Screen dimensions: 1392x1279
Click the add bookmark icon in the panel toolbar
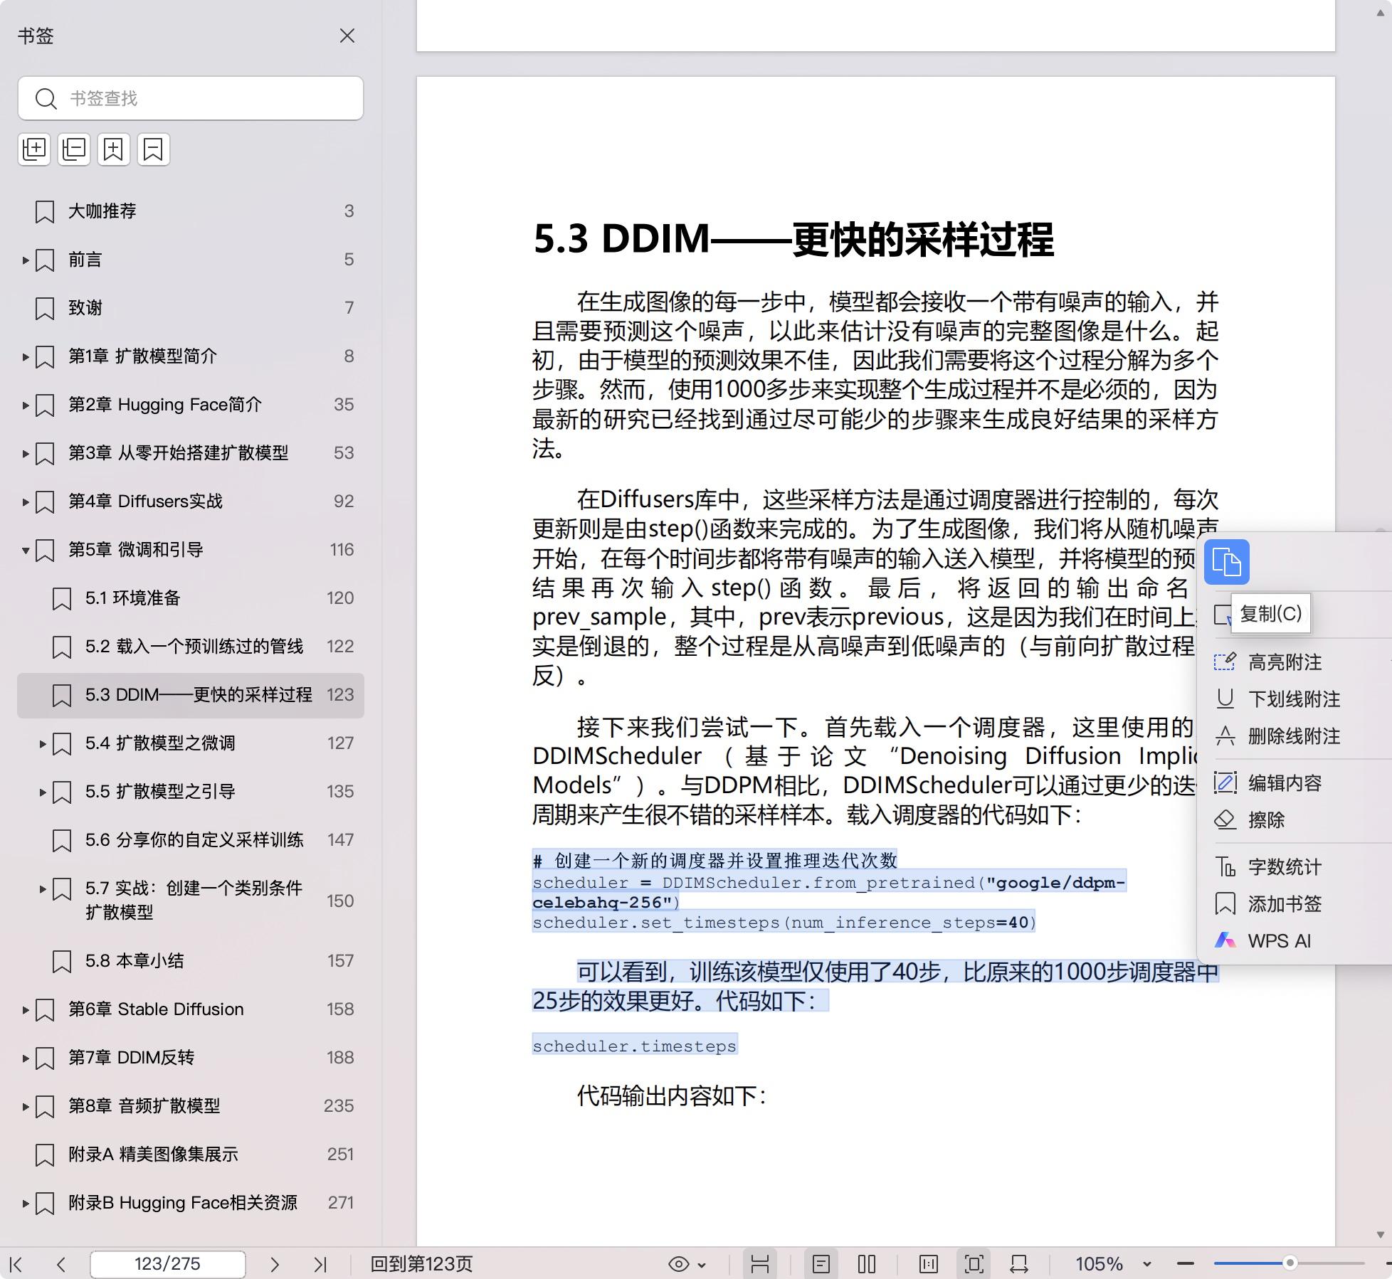pos(114,149)
